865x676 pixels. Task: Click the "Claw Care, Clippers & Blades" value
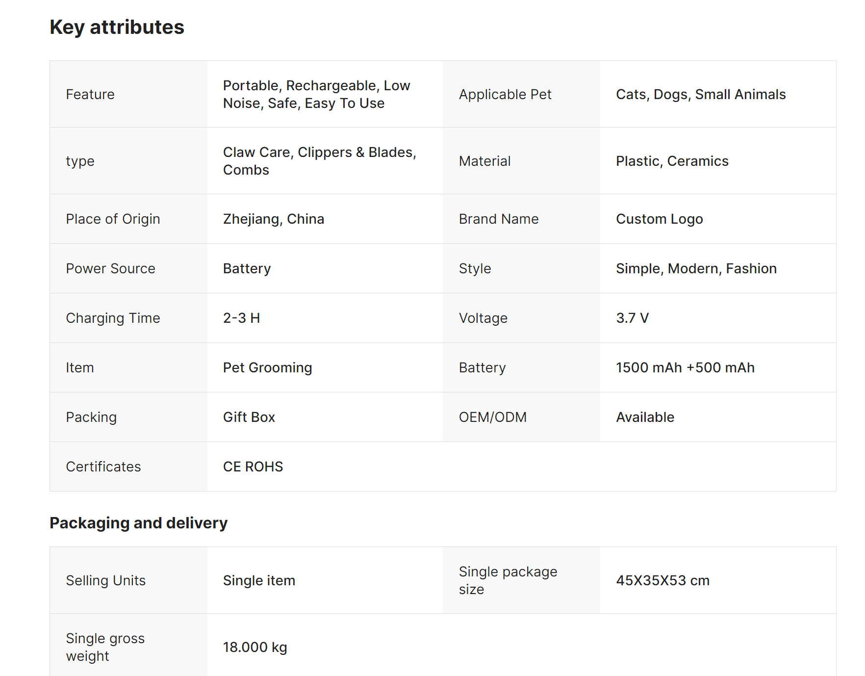319,153
